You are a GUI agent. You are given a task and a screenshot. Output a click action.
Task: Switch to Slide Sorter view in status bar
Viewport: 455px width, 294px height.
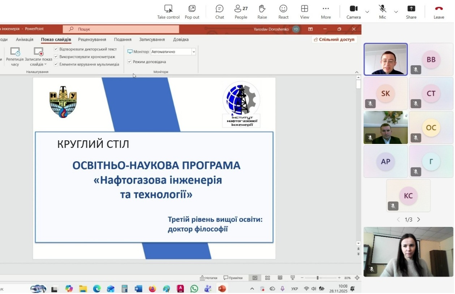[x=267, y=277]
